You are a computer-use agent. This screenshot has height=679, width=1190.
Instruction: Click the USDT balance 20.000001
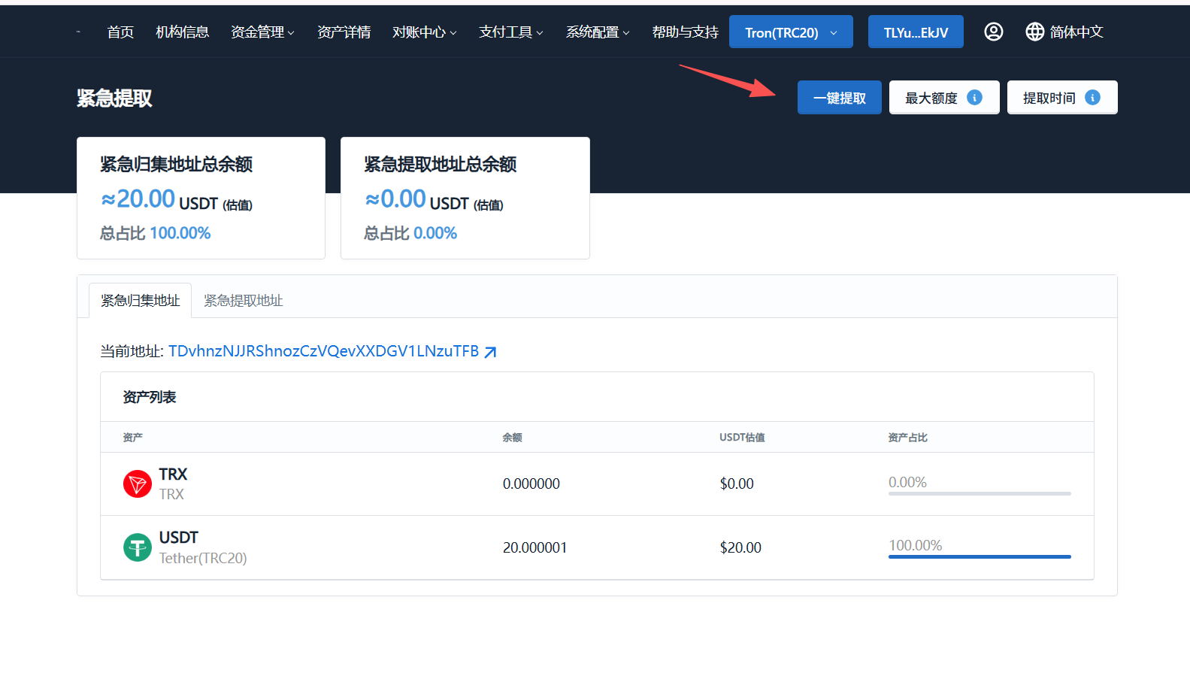534,547
